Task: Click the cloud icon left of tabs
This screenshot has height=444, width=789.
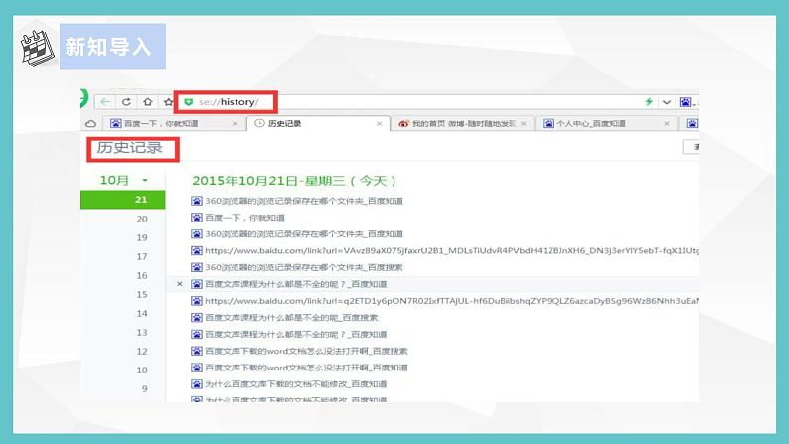Action: click(x=90, y=124)
